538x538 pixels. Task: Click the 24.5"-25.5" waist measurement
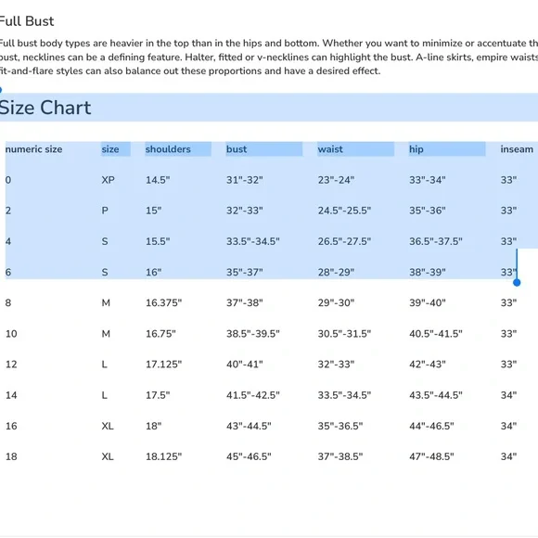tap(344, 211)
